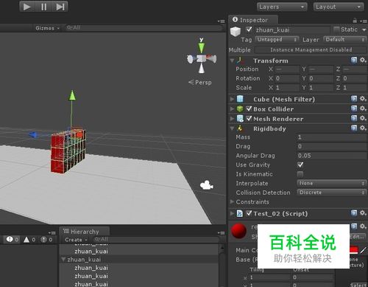
Task: Click the red material preview sphere
Action: click(x=238, y=231)
